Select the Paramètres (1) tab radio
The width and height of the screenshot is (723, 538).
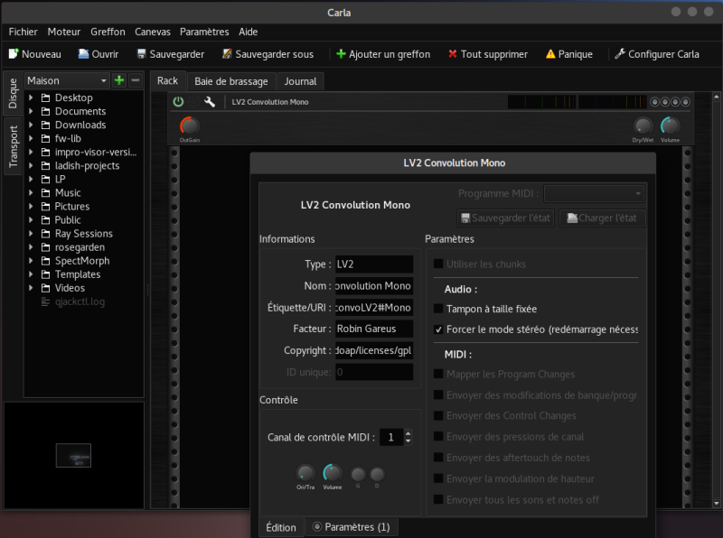coord(317,526)
